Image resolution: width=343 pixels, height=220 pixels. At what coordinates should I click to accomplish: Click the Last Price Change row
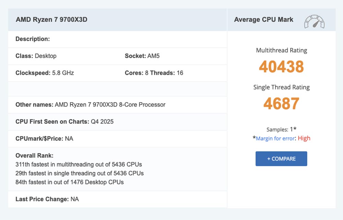pyautogui.click(x=47, y=199)
